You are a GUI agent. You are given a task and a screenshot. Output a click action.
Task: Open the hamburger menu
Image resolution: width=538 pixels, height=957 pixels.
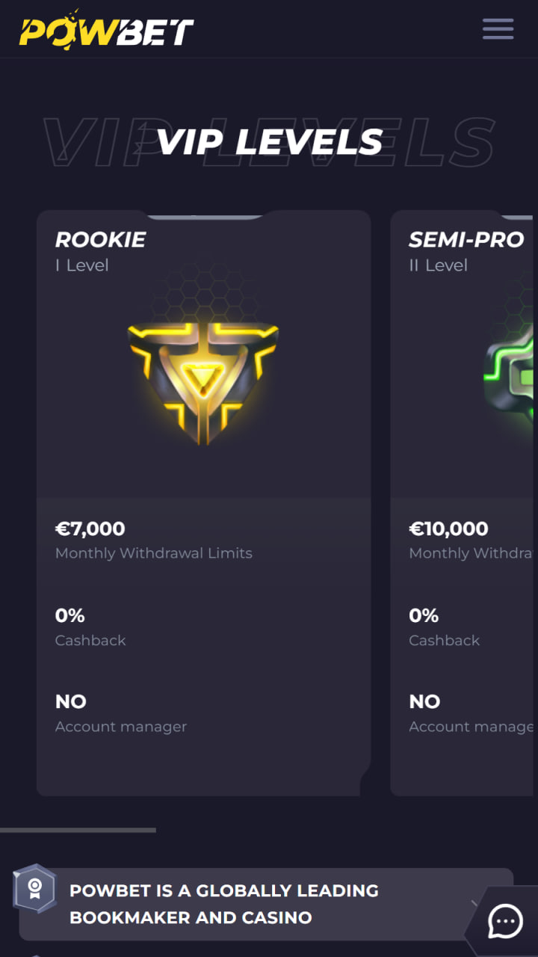coord(498,28)
